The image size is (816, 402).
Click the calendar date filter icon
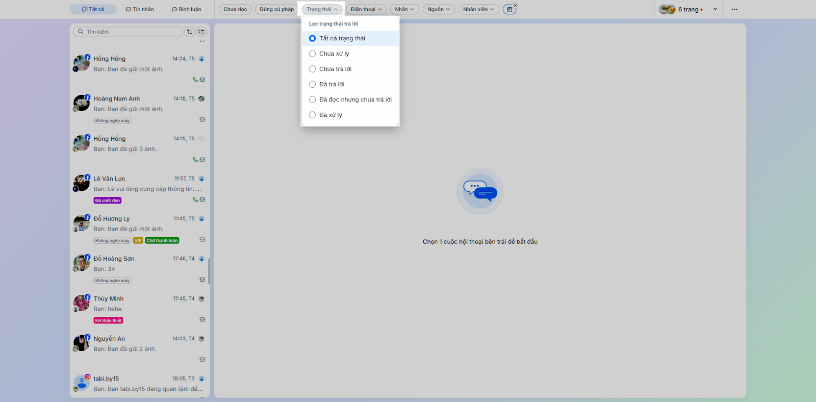point(509,9)
